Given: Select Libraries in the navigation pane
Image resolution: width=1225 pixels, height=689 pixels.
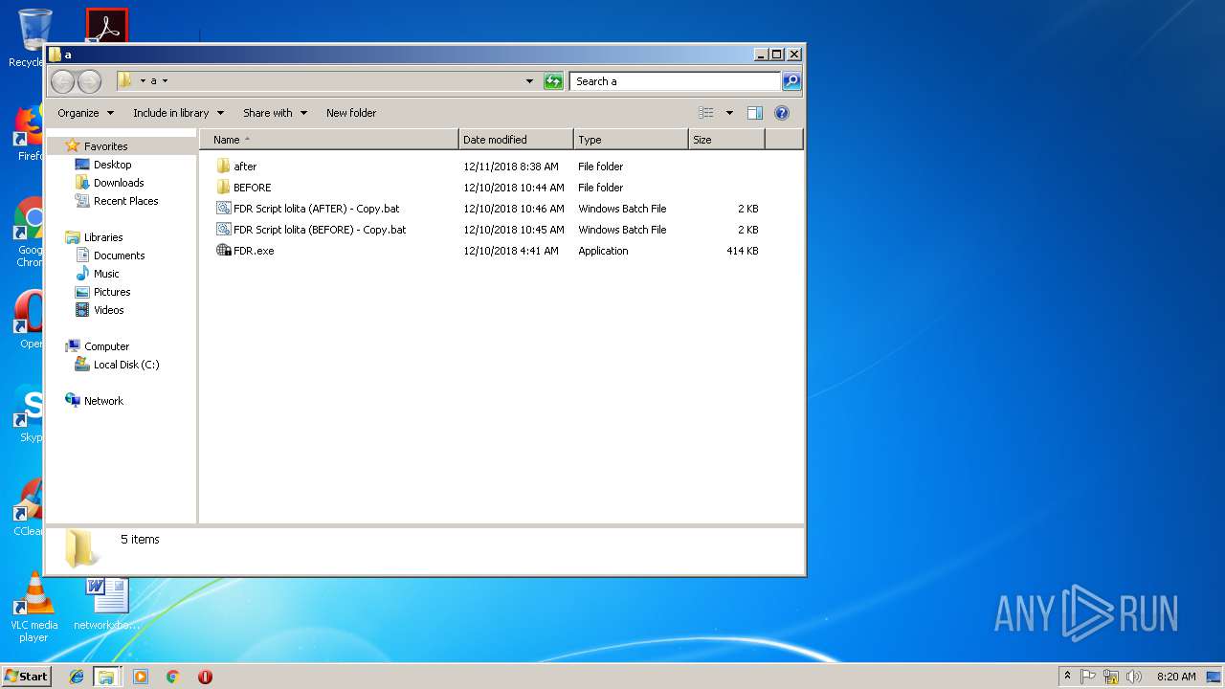Looking at the screenshot, I should click(103, 237).
